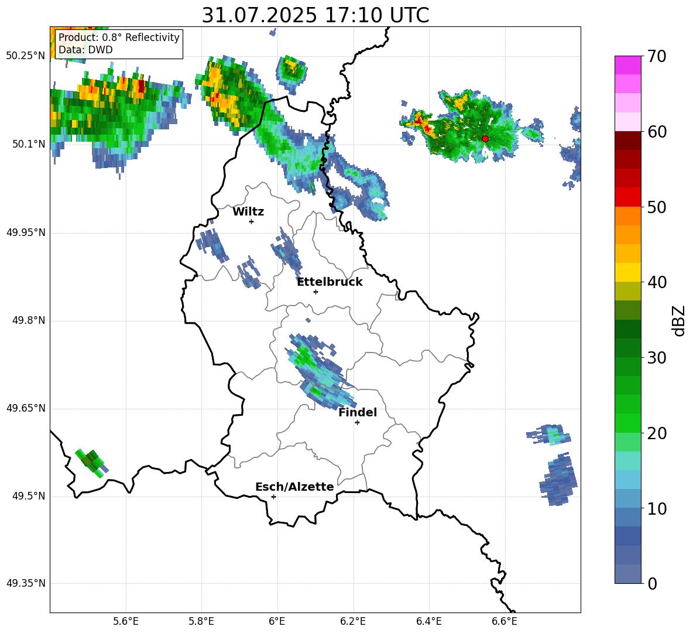Click the 50 tick on the colorbar
Screen dimensions: 693x633
point(656,207)
